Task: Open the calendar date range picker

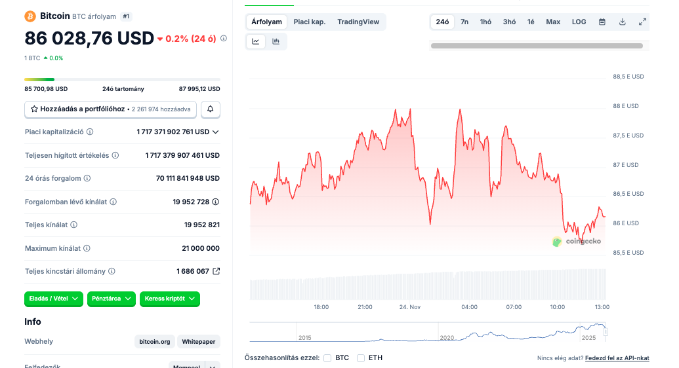Action: (x=602, y=22)
